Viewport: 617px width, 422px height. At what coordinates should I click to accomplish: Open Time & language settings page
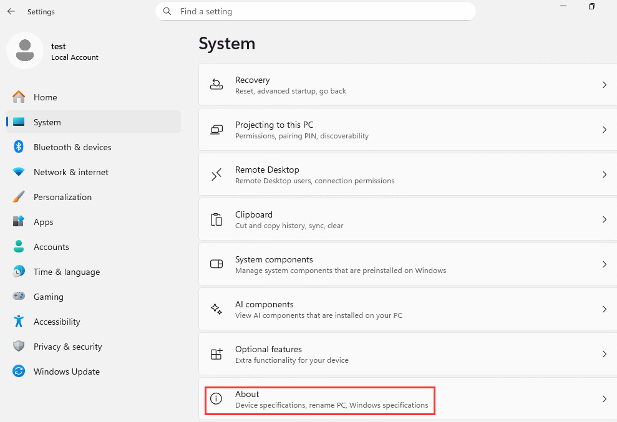66,272
